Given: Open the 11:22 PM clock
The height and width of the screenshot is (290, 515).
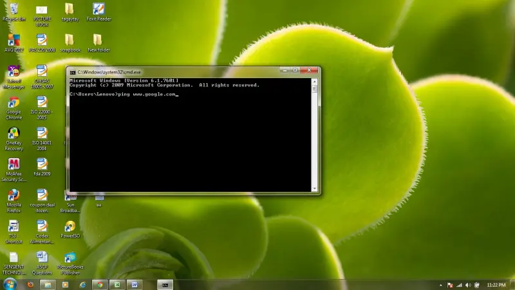Looking at the screenshot, I should tap(496, 285).
